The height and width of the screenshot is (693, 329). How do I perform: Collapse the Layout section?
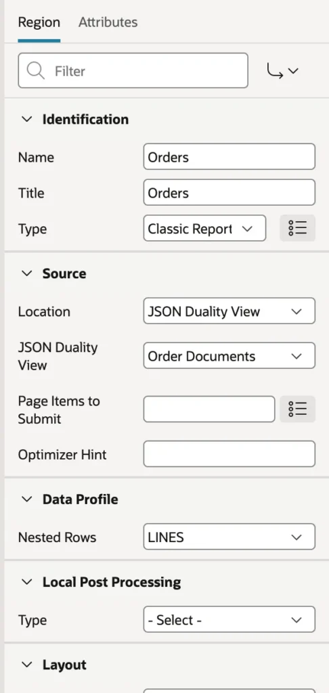click(x=27, y=665)
